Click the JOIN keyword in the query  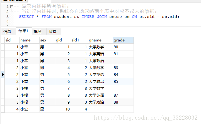(102, 17)
